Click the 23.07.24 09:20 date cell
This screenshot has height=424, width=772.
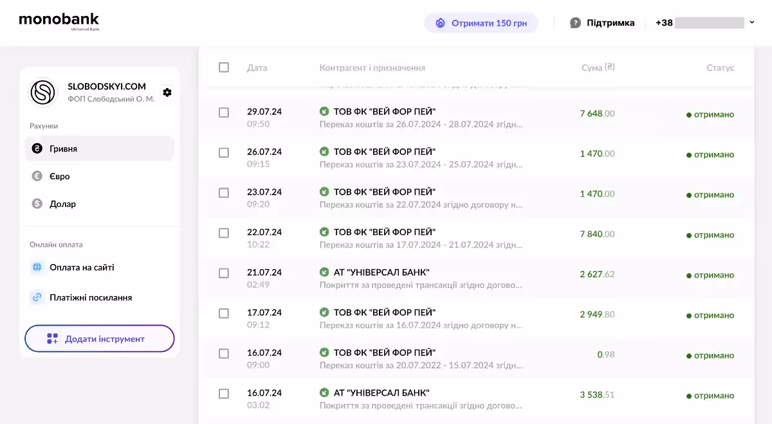point(264,198)
